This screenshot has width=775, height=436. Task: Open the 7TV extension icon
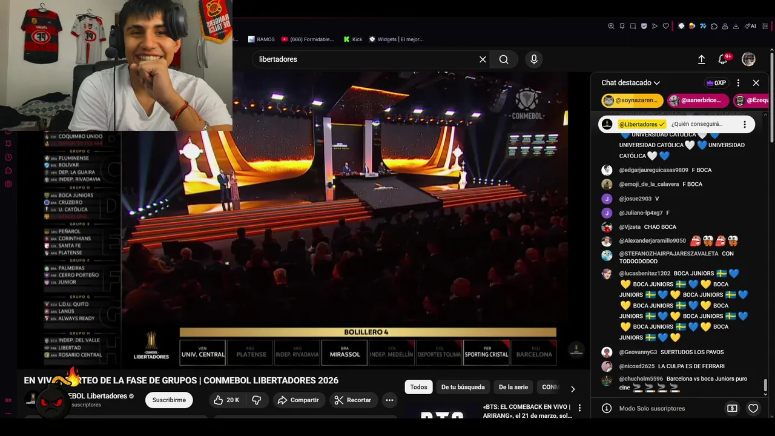point(703,26)
